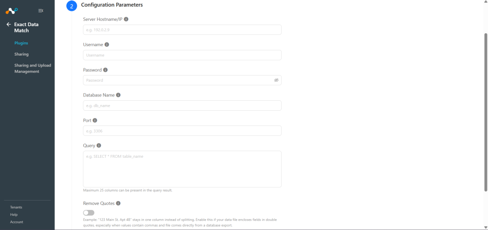Click the Query text area

pos(182,169)
